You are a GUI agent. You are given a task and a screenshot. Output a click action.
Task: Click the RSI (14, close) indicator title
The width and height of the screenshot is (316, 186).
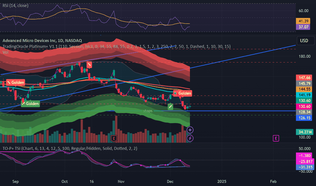pos(15,6)
